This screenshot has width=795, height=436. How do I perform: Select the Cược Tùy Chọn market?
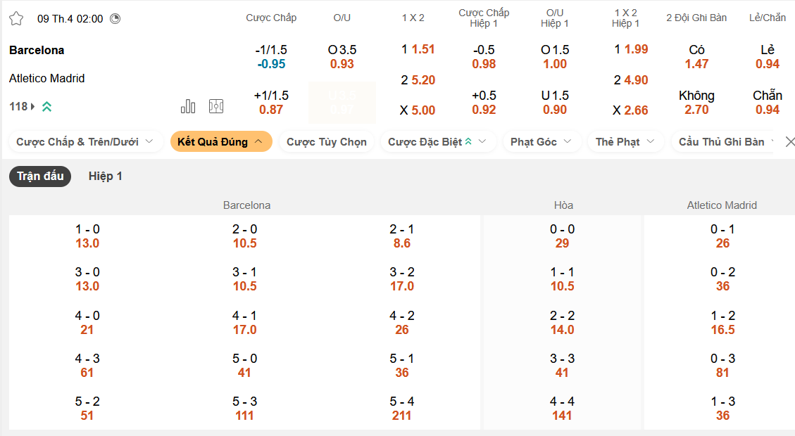click(x=327, y=141)
